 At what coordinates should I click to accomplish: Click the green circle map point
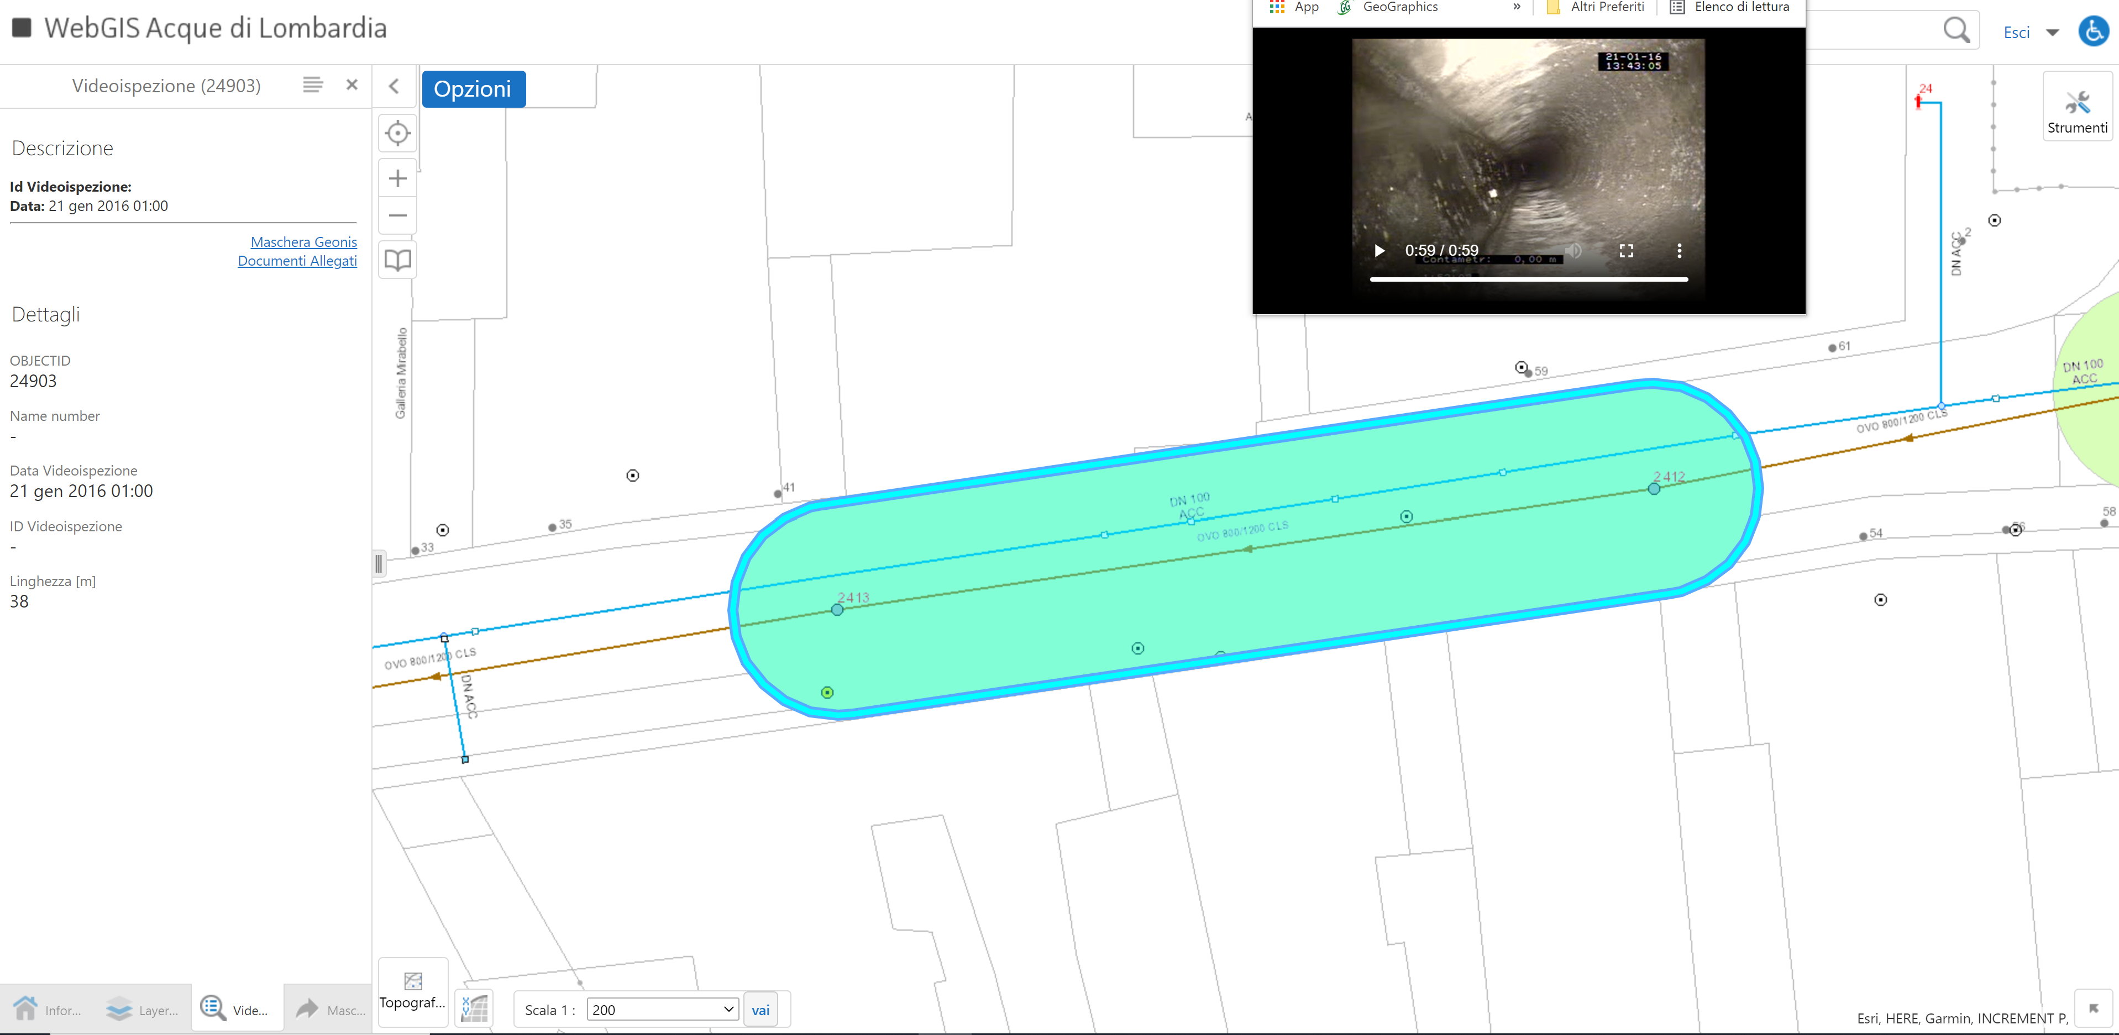[x=827, y=693]
